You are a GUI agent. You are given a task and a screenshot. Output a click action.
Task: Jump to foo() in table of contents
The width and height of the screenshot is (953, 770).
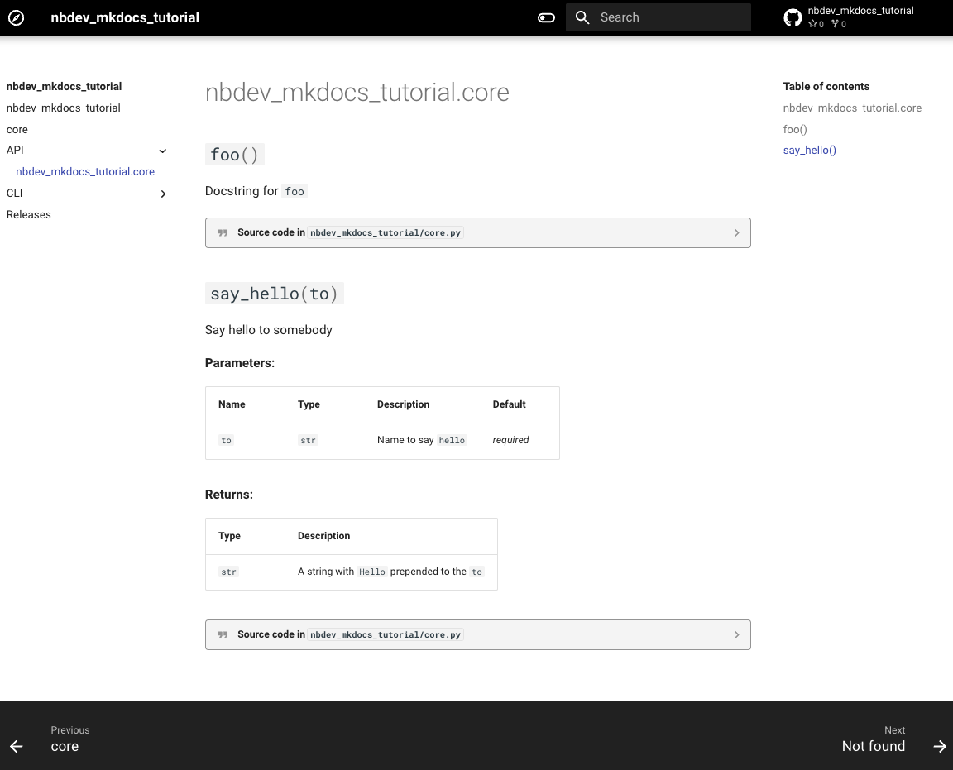[795, 130]
